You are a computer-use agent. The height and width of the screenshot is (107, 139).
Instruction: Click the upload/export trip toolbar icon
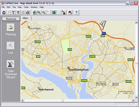point(4,12)
